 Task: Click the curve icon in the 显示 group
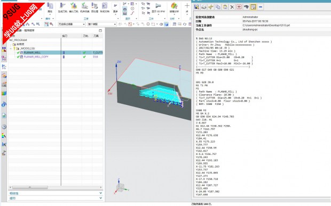tap(132, 13)
